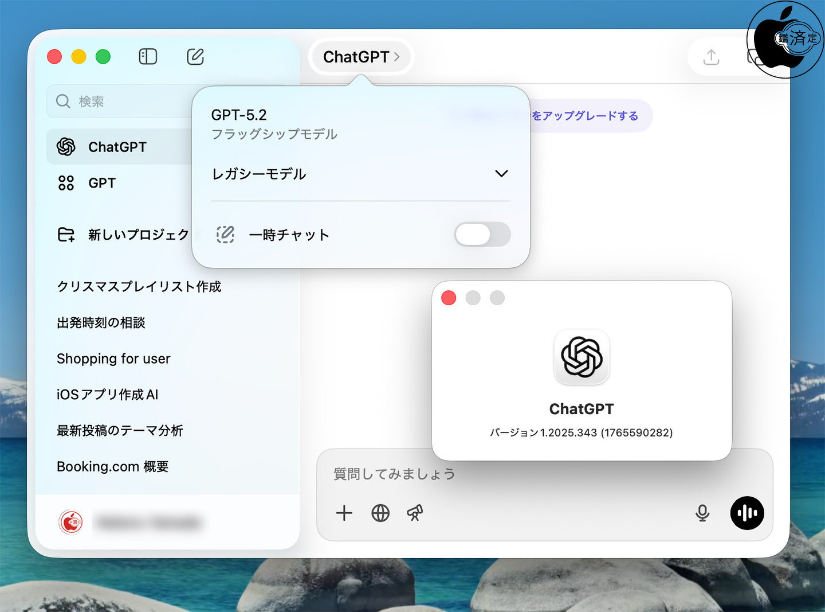825x612 pixels.
Task: Expand the レガシーモデル chevron
Action: tap(501, 174)
